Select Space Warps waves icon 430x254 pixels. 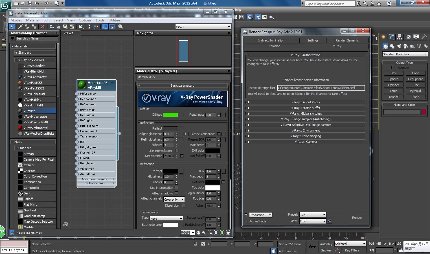419,46
